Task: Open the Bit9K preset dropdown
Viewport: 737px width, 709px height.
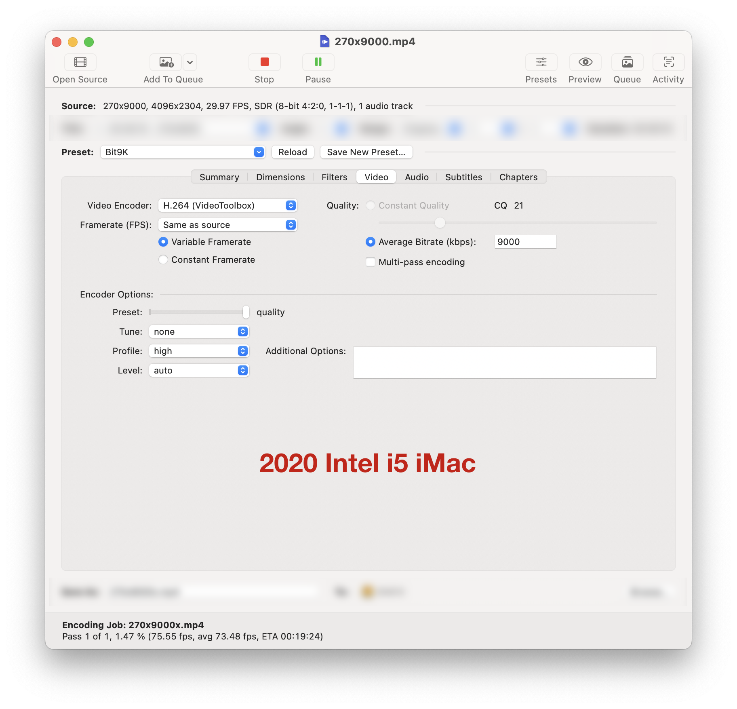Action: (183, 152)
